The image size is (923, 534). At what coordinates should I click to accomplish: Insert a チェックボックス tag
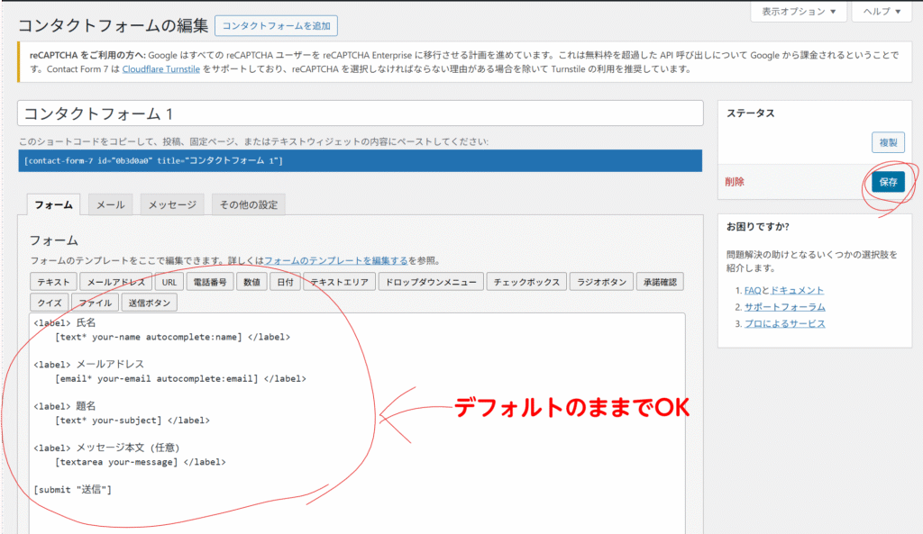(x=527, y=282)
